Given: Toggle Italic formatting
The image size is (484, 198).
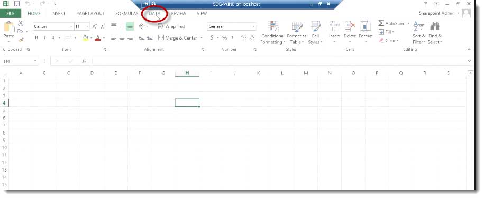Looking at the screenshot, I should (45, 38).
